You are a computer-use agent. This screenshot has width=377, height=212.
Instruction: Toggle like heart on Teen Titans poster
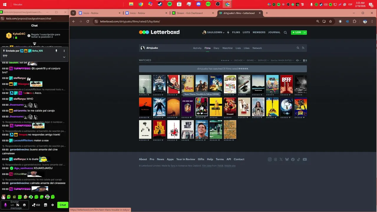coord(202,113)
